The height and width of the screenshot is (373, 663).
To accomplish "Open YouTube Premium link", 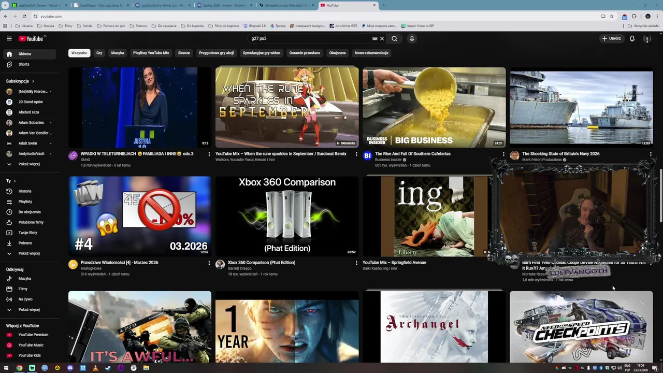I will click(x=29, y=335).
